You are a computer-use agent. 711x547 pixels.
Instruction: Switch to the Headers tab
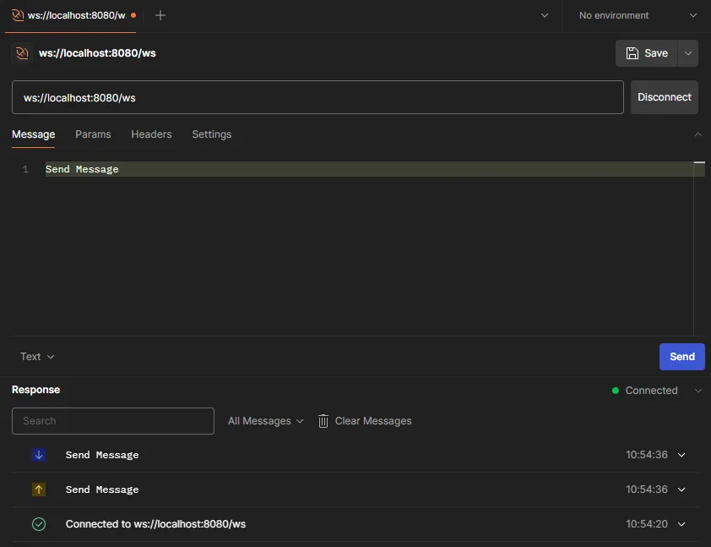click(x=151, y=134)
